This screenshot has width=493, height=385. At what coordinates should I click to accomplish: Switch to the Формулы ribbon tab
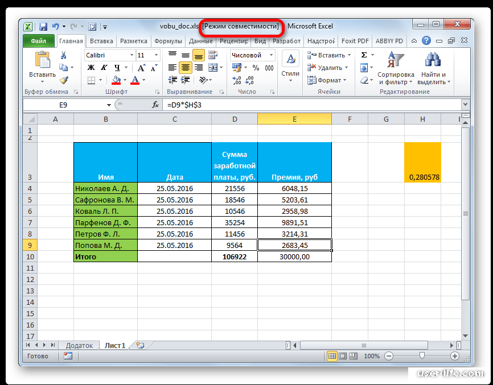168,41
